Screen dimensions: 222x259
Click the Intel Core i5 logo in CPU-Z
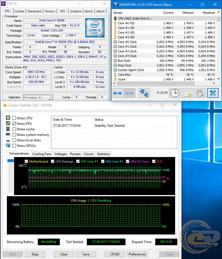click(x=95, y=28)
